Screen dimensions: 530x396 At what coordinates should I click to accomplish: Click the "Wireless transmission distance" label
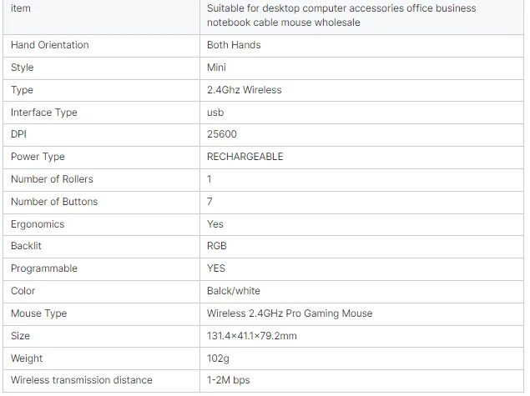click(x=82, y=380)
